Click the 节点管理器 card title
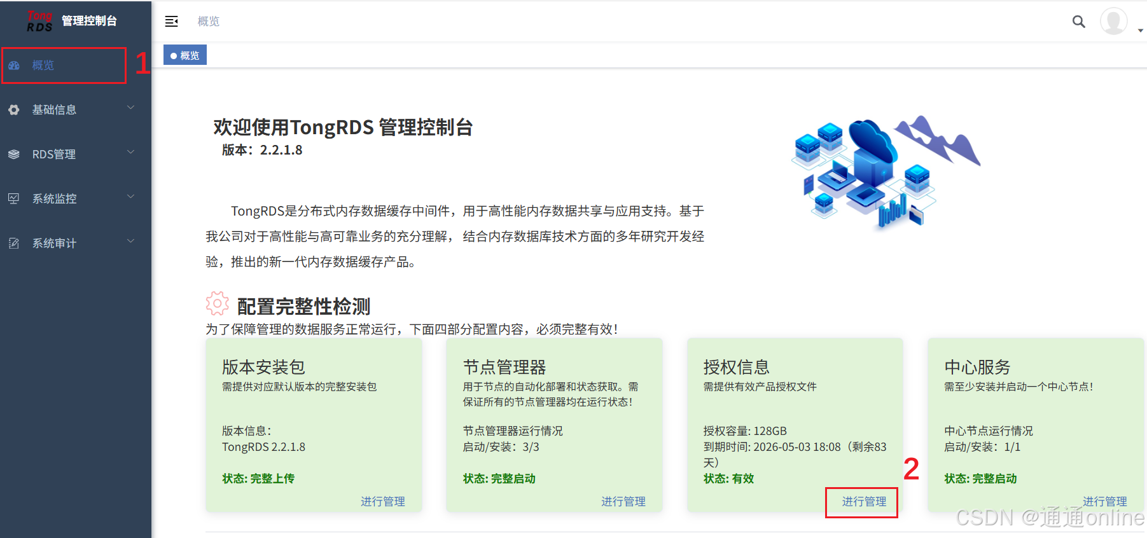The height and width of the screenshot is (538, 1147). tap(504, 367)
